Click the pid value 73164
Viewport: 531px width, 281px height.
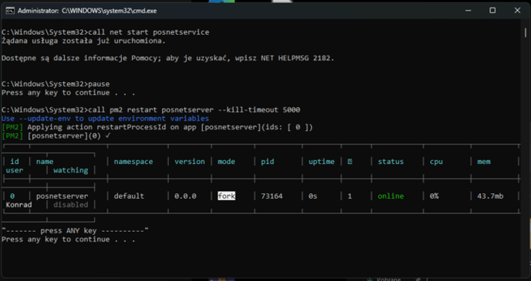[272, 196]
